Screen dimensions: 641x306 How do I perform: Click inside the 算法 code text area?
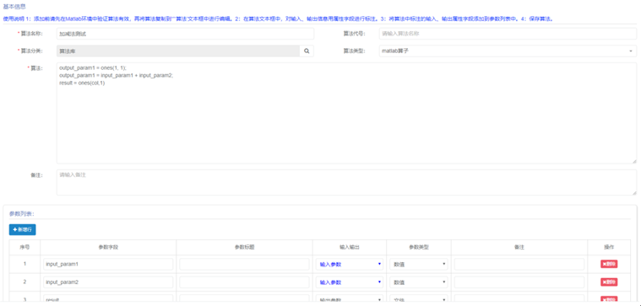coord(346,113)
